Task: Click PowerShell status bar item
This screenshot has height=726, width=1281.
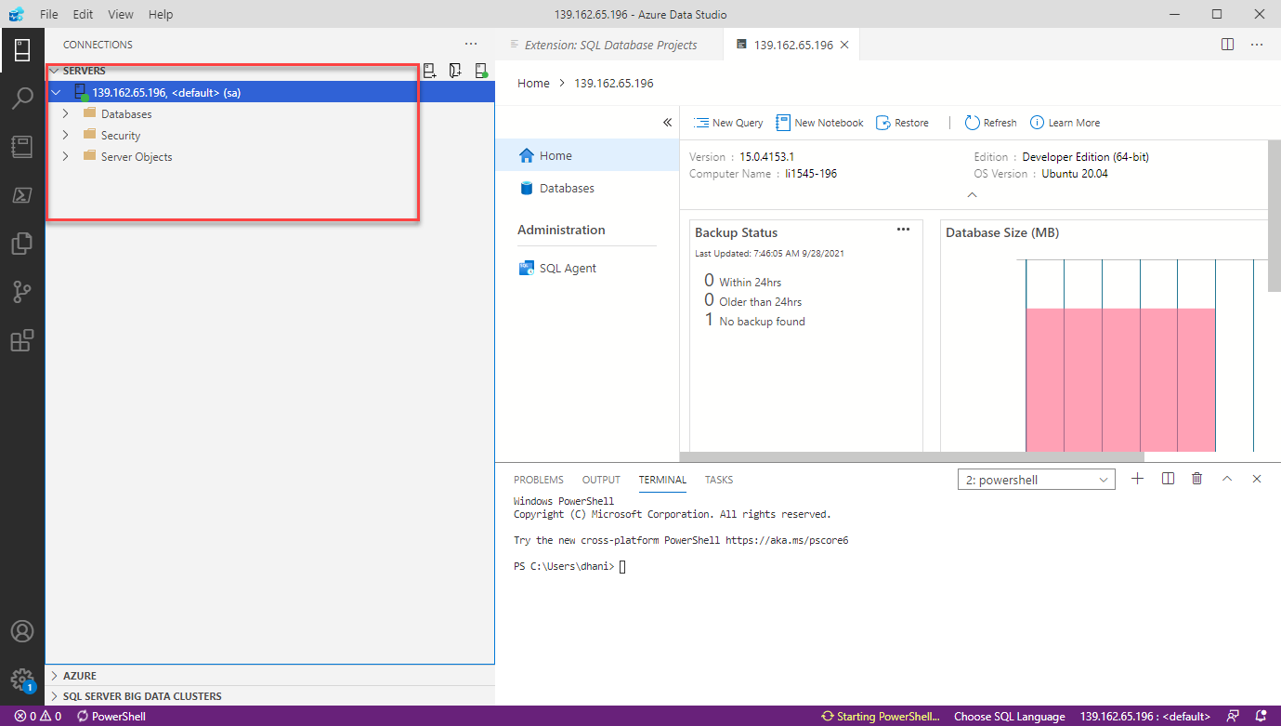Action: pos(111,717)
